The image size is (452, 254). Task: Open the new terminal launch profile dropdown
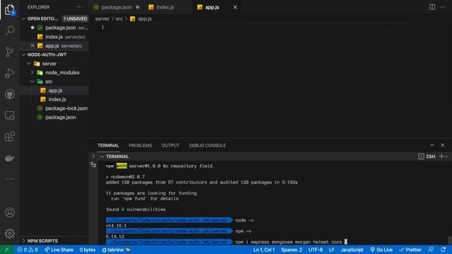tap(446, 157)
